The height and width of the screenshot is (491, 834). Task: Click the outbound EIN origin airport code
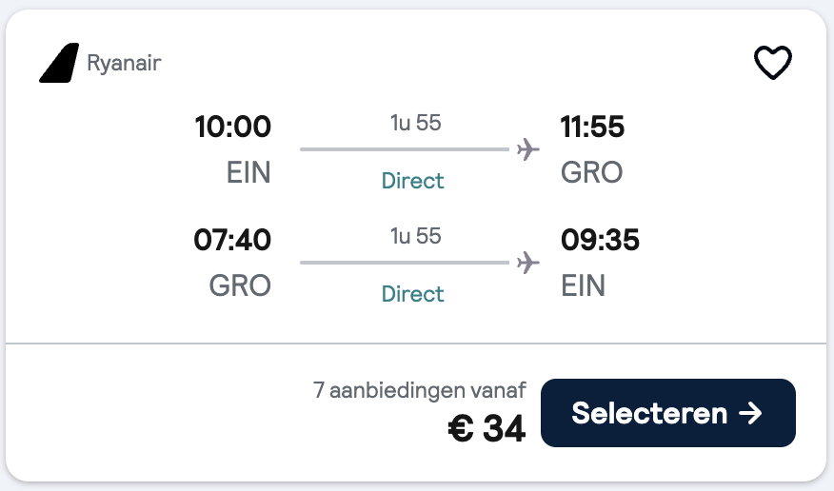coord(248,172)
